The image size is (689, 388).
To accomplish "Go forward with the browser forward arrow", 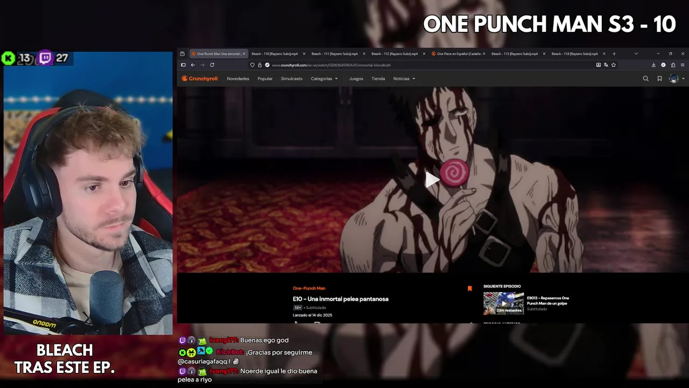I will (202, 65).
